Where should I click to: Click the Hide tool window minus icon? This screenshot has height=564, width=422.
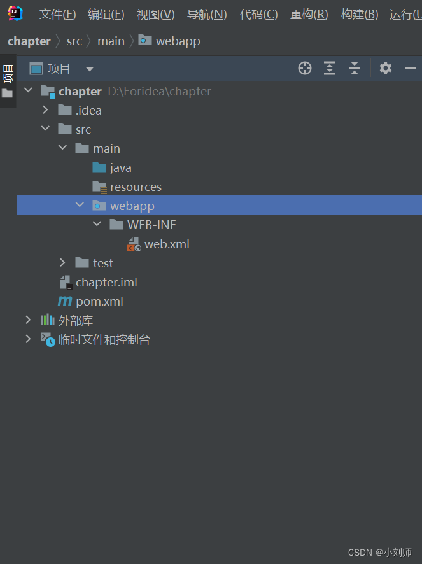point(411,68)
